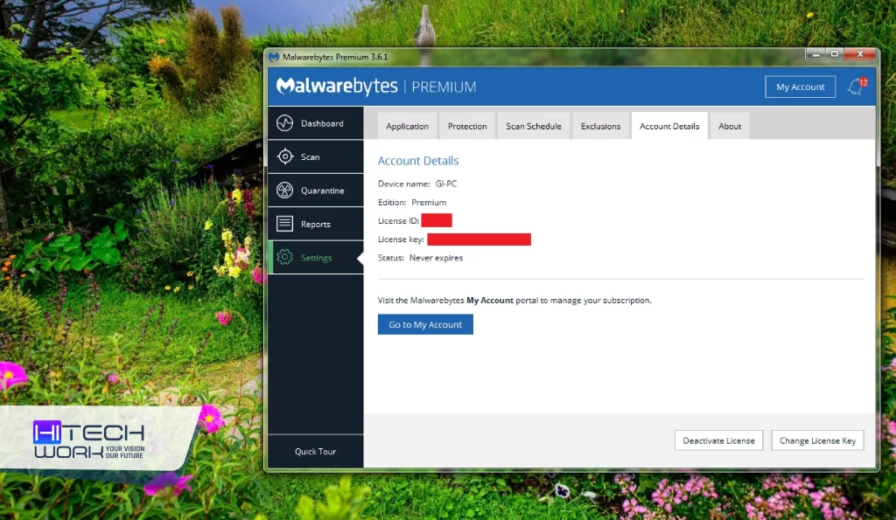The image size is (896, 520).
Task: Click Device name value GI-PC
Action: (x=446, y=184)
